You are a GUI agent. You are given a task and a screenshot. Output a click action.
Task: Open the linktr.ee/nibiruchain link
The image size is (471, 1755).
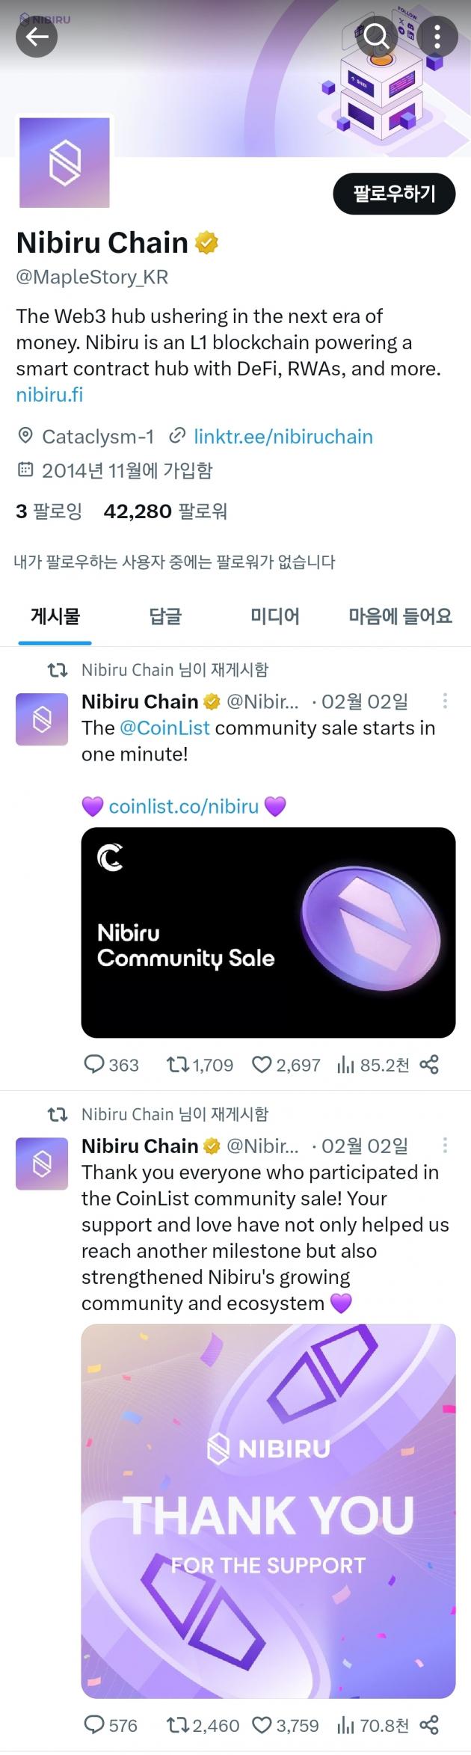coord(284,437)
